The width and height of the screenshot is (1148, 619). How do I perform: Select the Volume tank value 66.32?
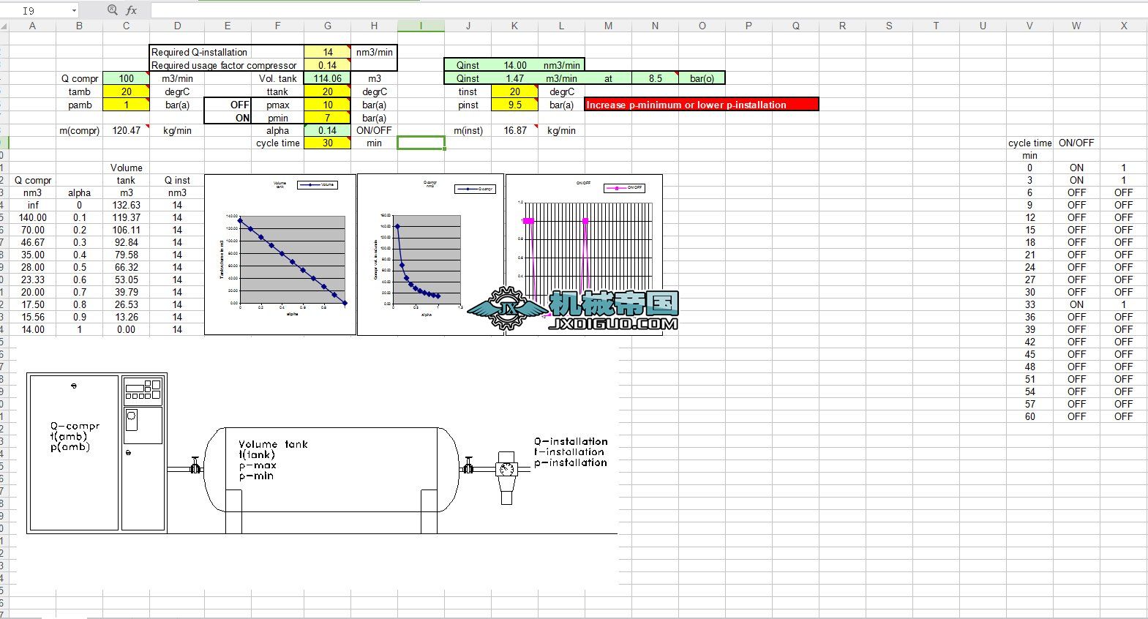coord(126,267)
